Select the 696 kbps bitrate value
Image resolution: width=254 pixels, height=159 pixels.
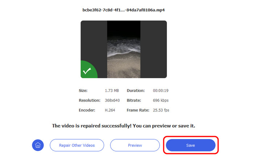click(x=161, y=100)
